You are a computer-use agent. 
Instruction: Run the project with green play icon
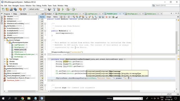(x=63, y=9)
